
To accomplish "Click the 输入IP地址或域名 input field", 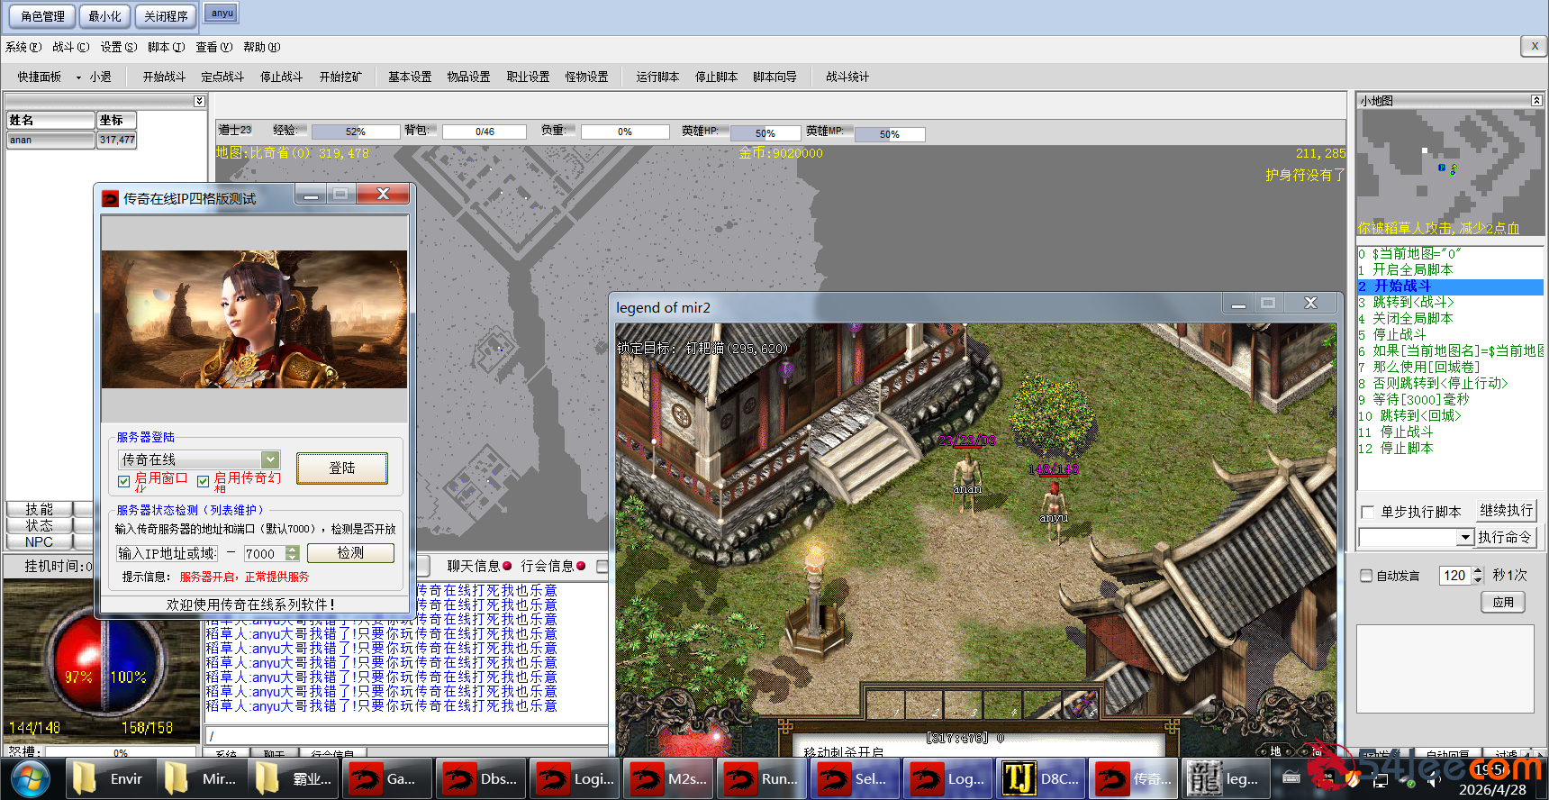I will (168, 553).
